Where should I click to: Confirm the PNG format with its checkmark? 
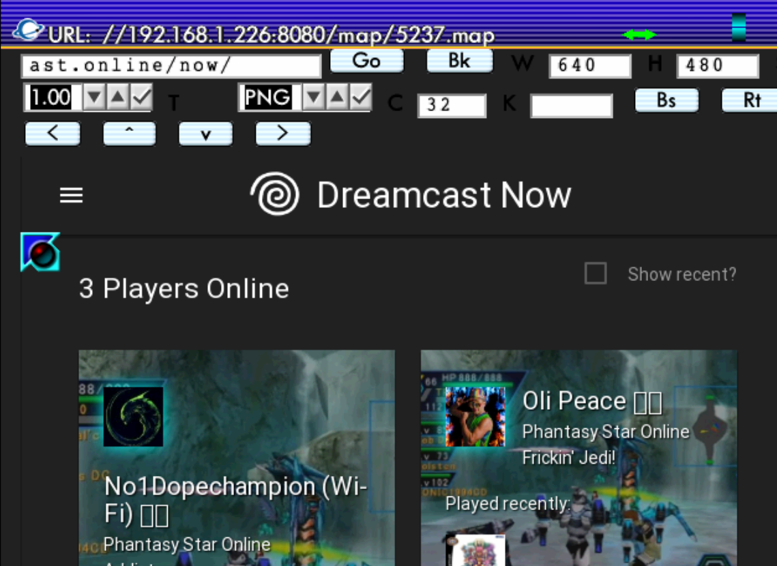click(360, 97)
